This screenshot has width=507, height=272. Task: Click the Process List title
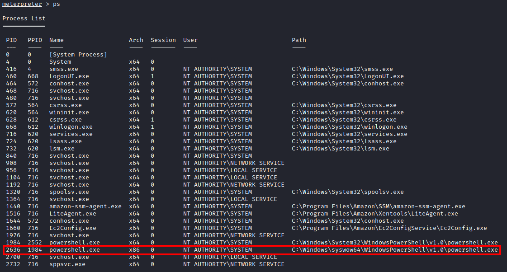pos(24,19)
